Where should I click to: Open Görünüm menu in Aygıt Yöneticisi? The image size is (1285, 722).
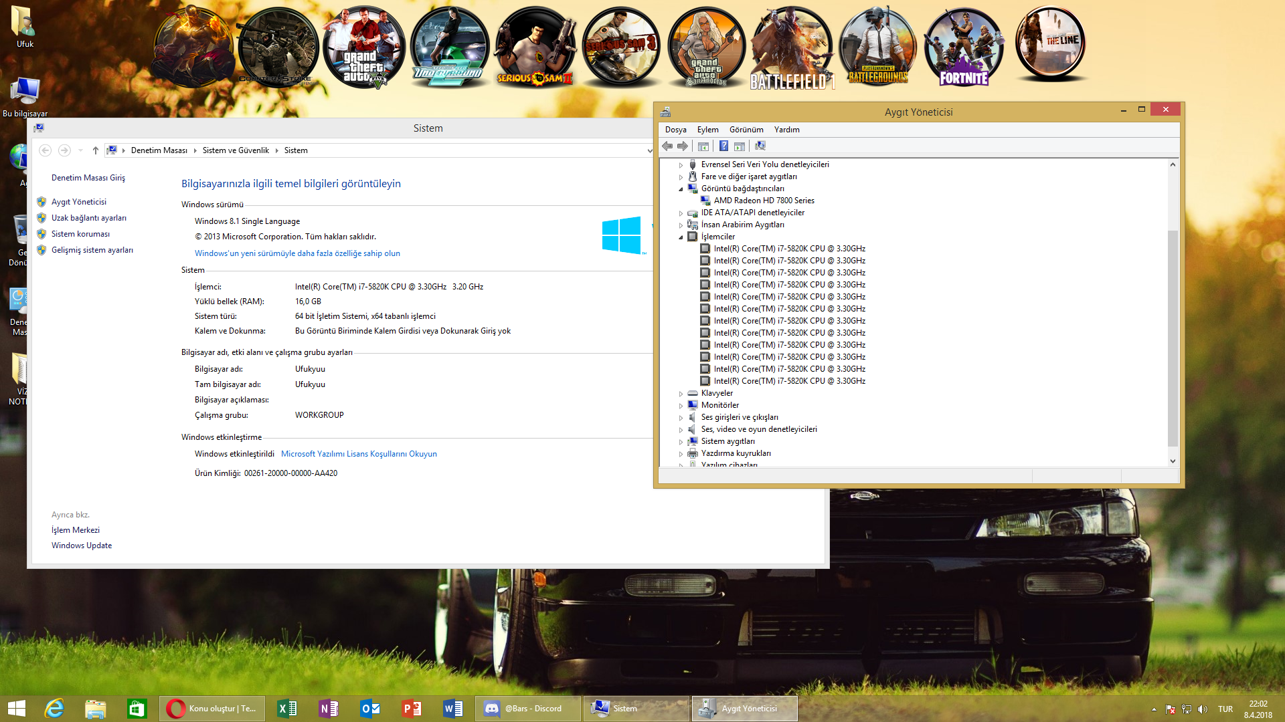tap(746, 130)
